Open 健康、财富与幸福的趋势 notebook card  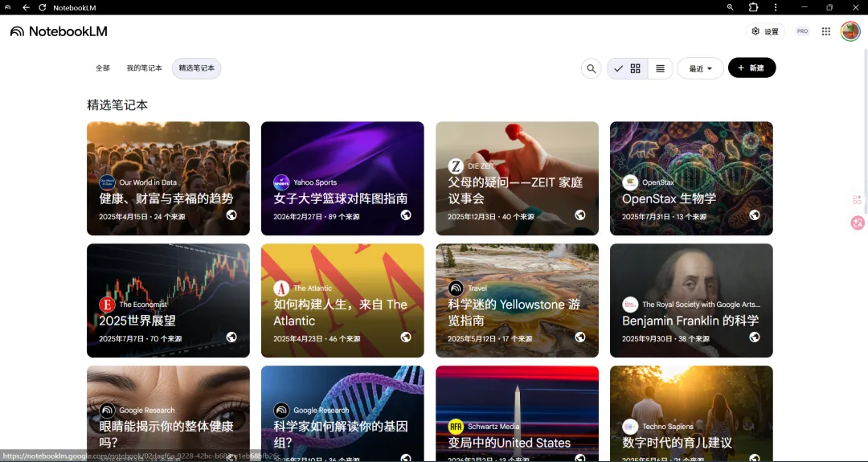[x=168, y=178]
